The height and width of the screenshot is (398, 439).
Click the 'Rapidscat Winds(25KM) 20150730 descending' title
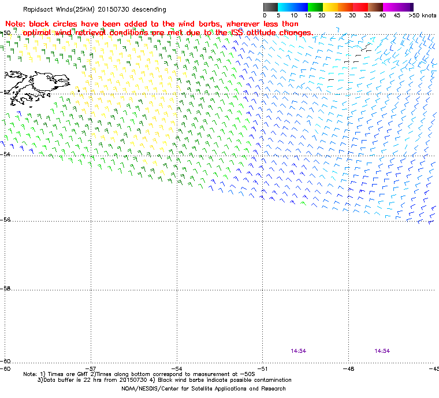pos(95,9)
